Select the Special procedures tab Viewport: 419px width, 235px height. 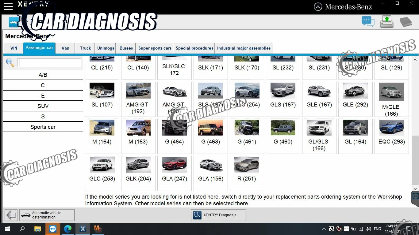click(194, 48)
